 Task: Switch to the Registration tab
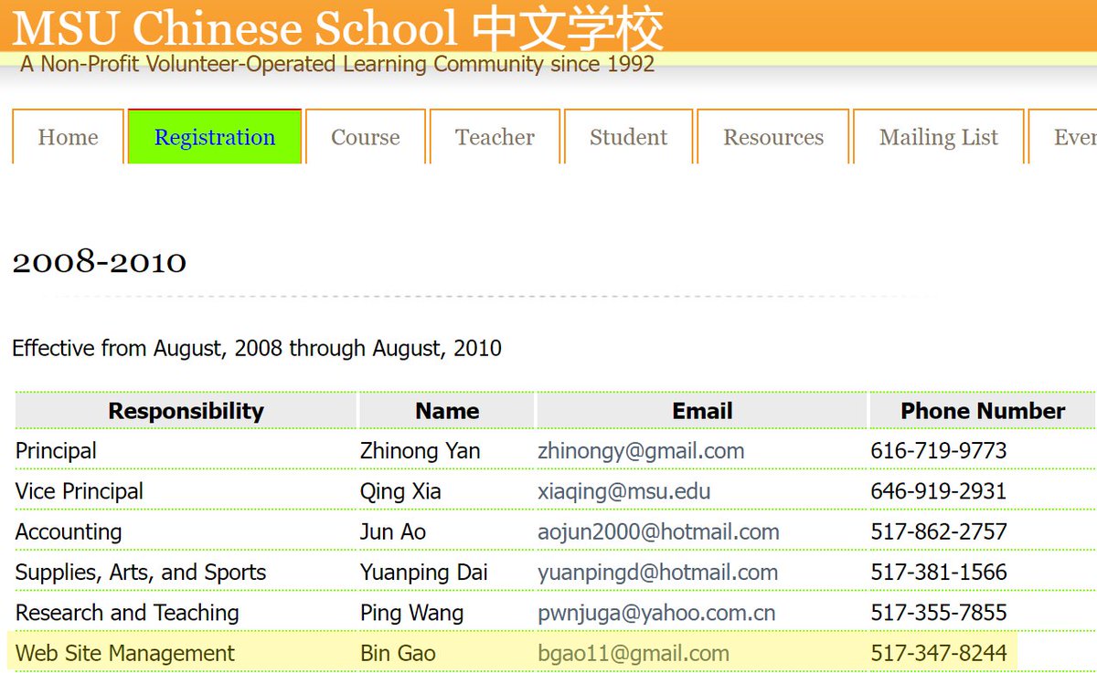coord(215,137)
